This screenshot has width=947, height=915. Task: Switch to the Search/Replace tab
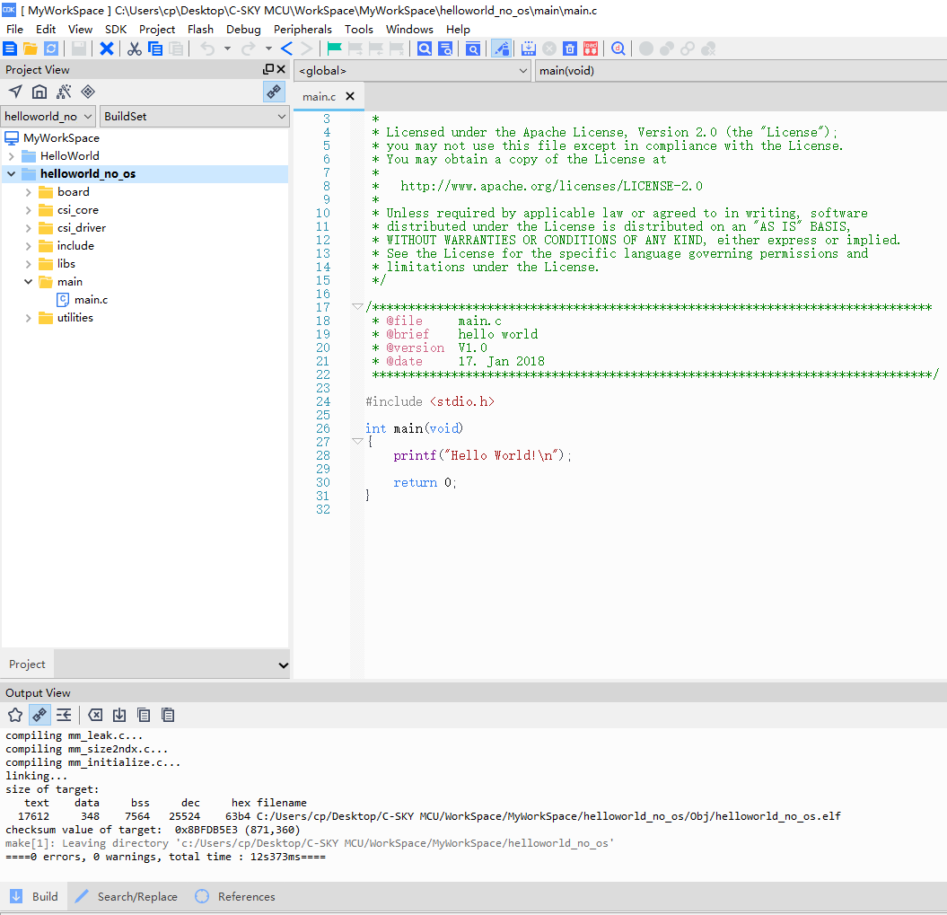127,896
